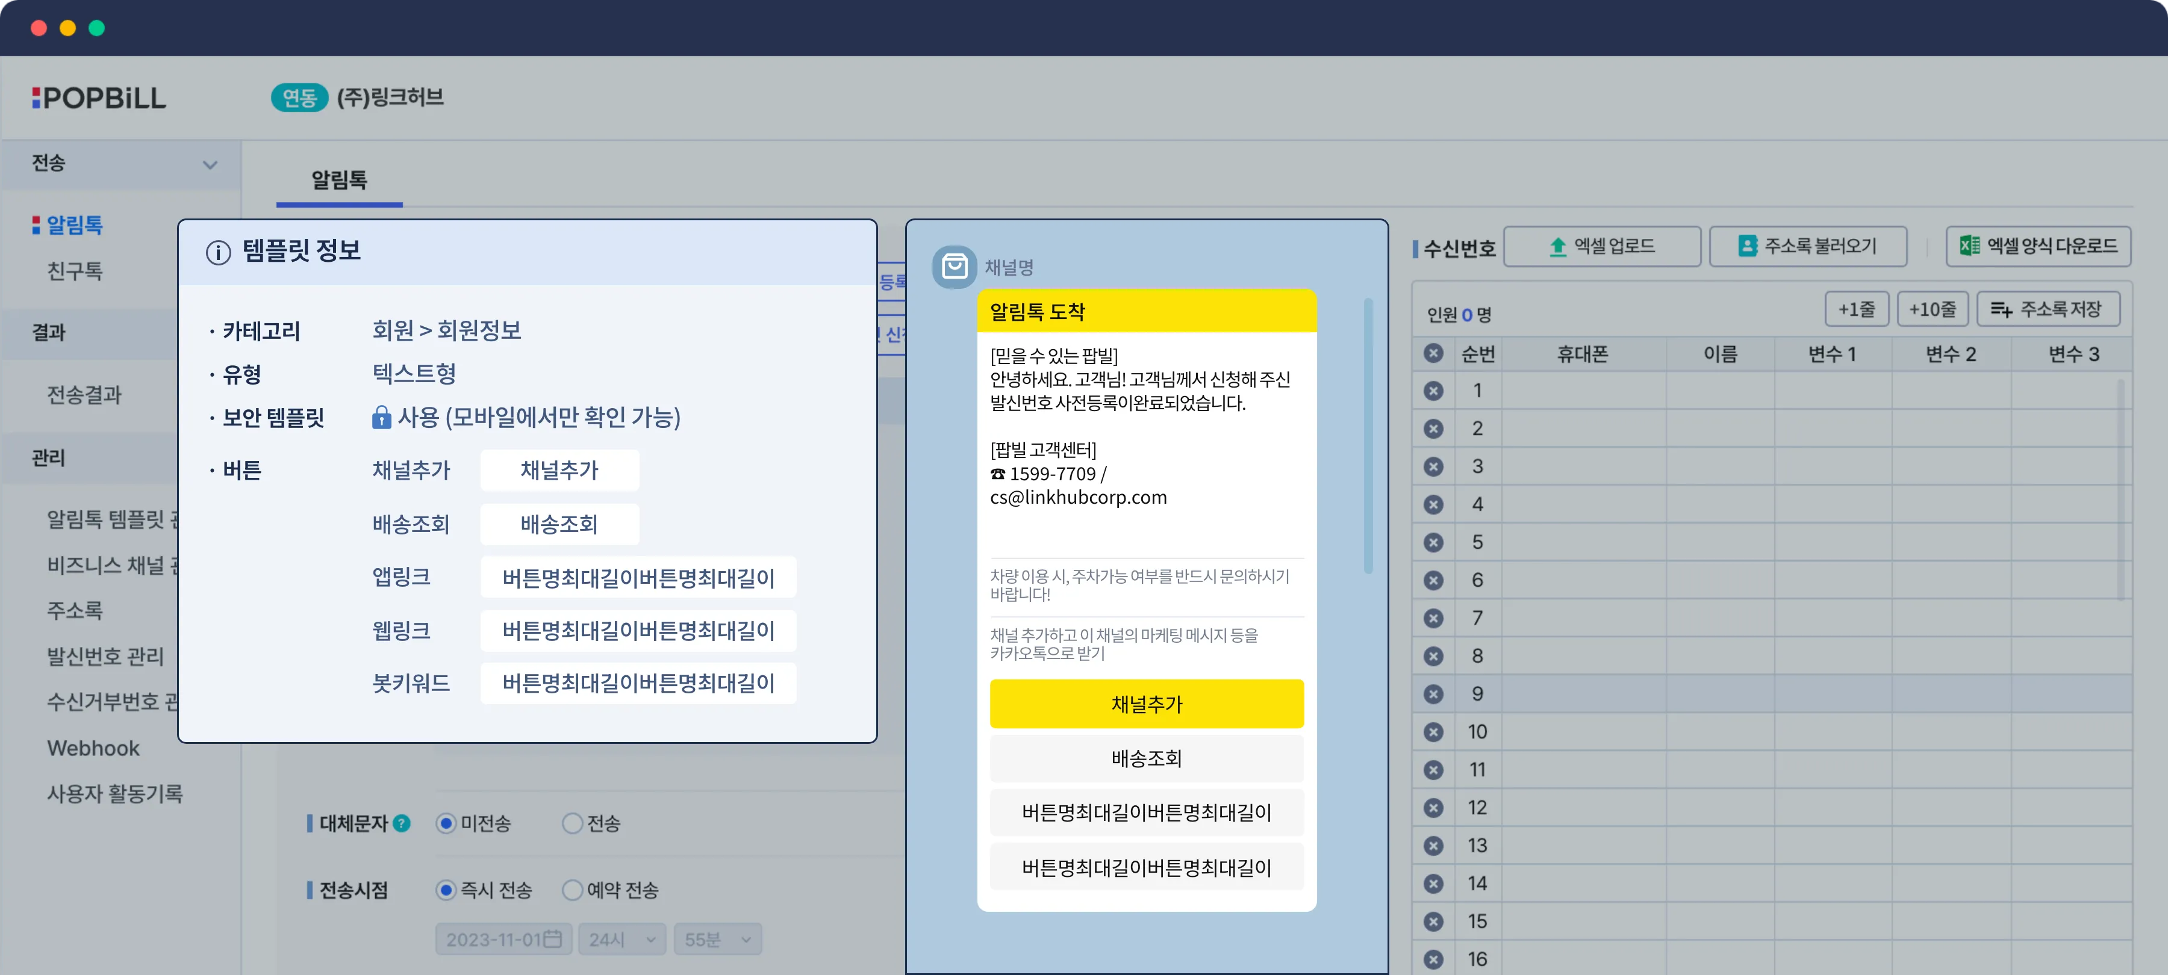Add one row with +1줄

pos(1857,309)
